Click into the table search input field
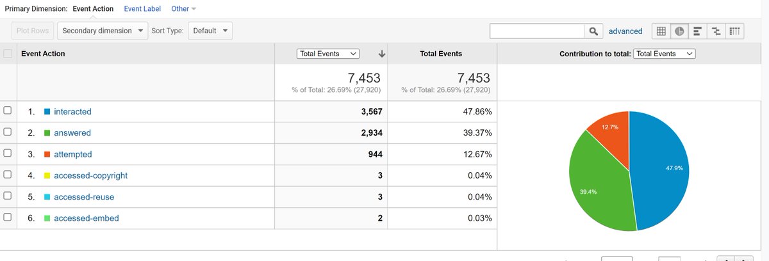This screenshot has height=261, width=769. click(x=537, y=31)
